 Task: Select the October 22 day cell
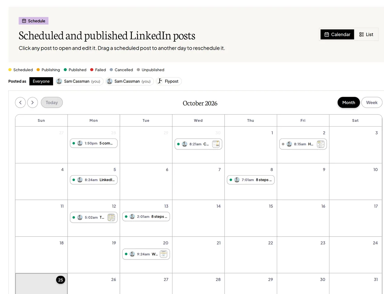tap(250, 255)
